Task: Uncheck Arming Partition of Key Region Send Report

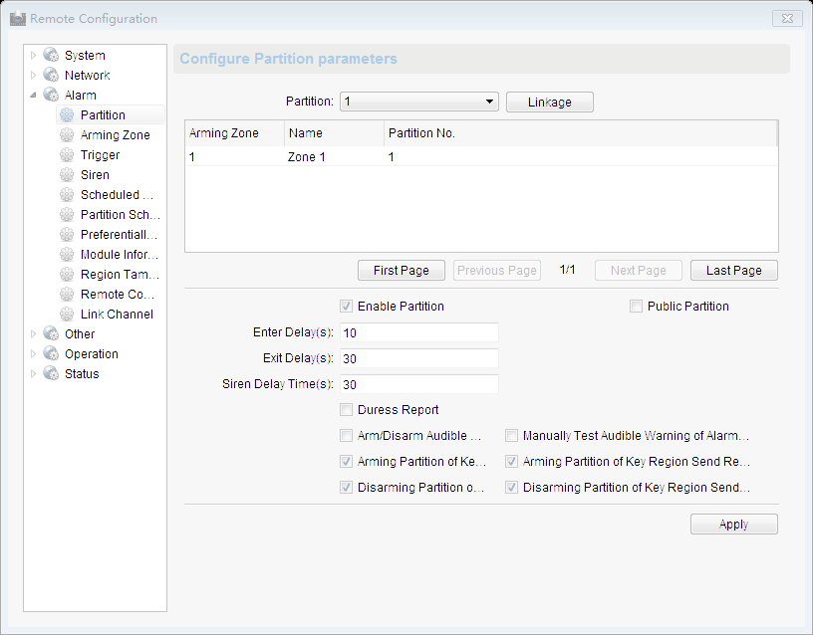Action: pos(512,462)
